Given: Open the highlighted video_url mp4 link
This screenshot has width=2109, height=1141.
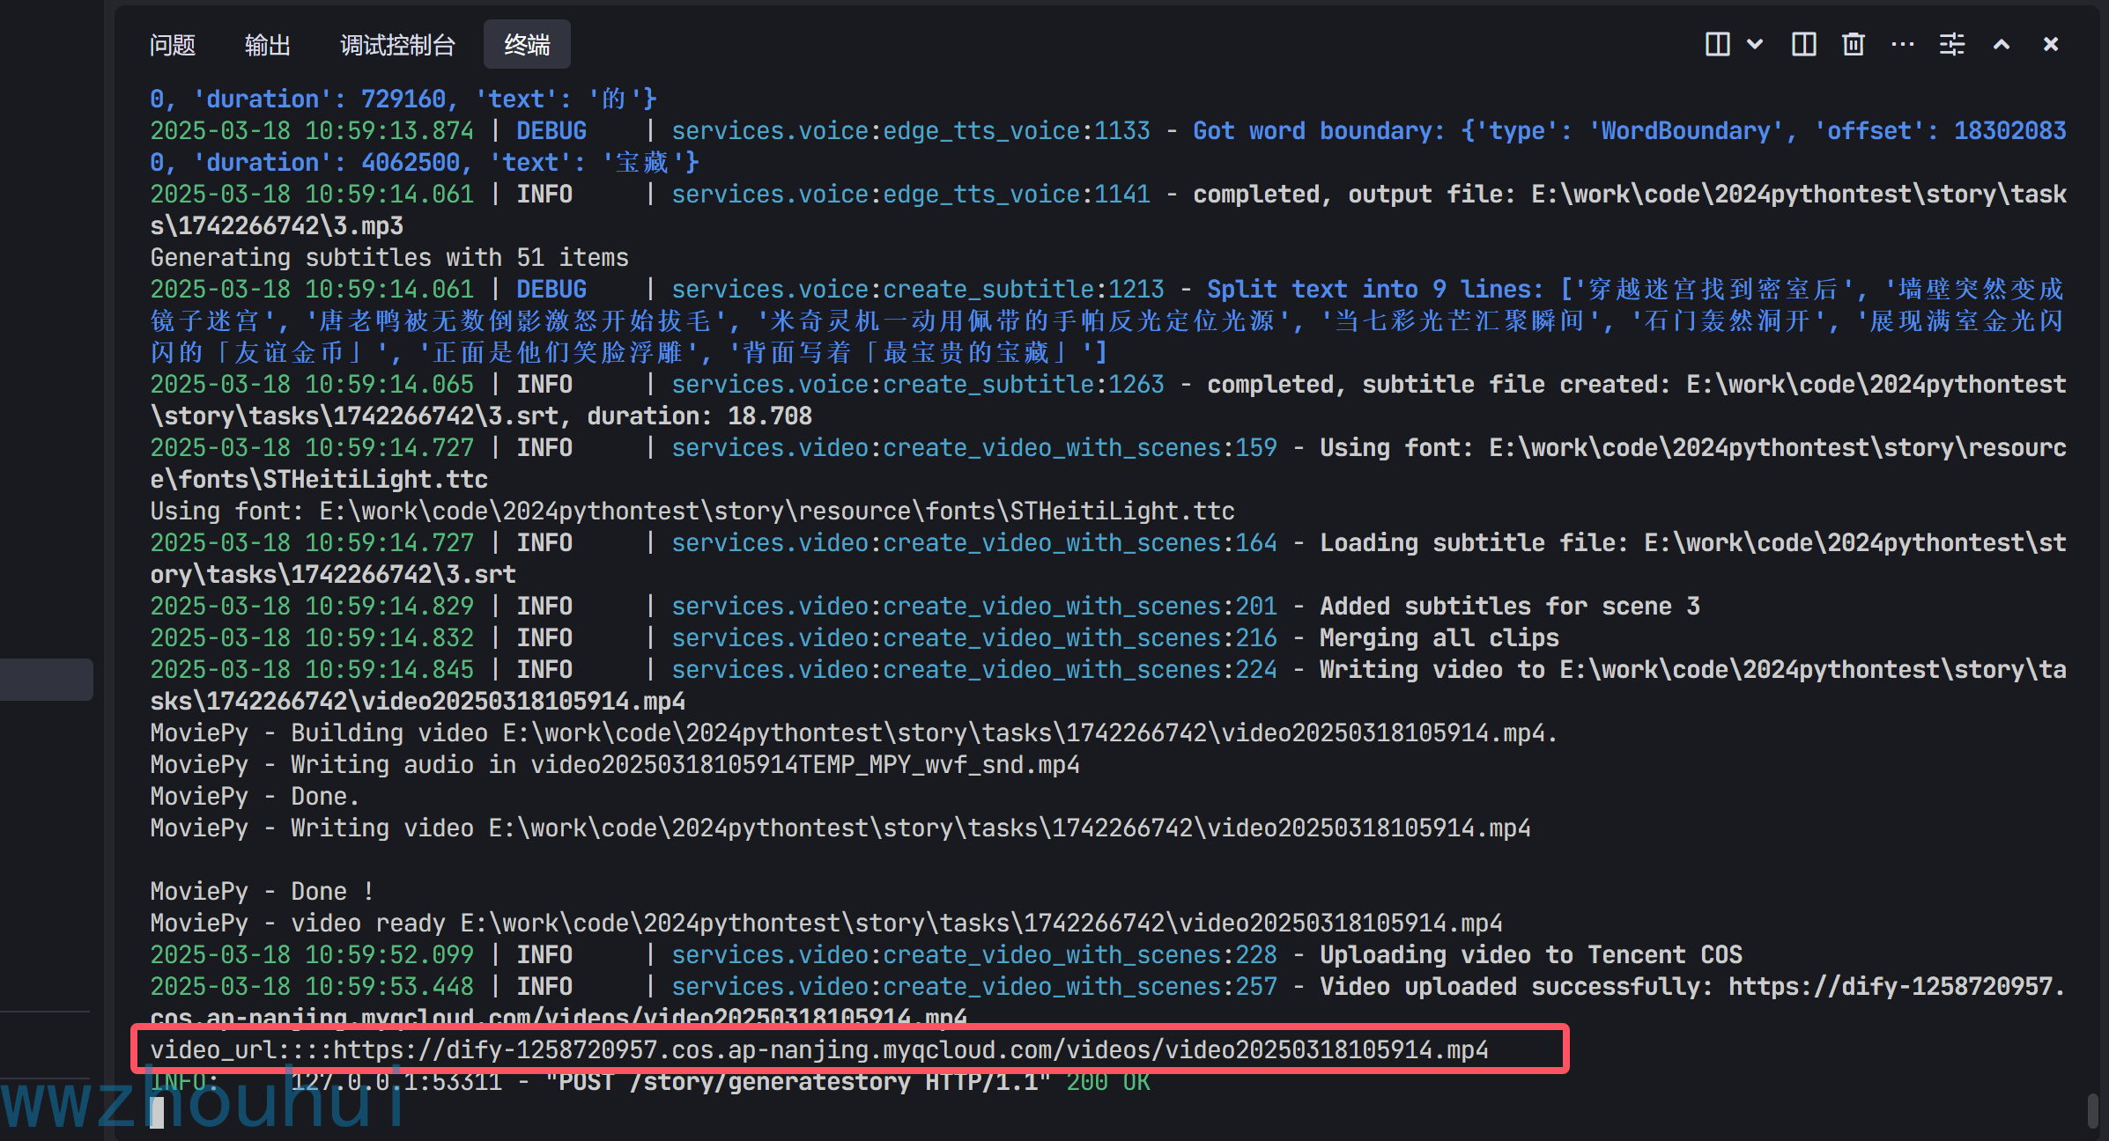Looking at the screenshot, I should click(x=910, y=1049).
